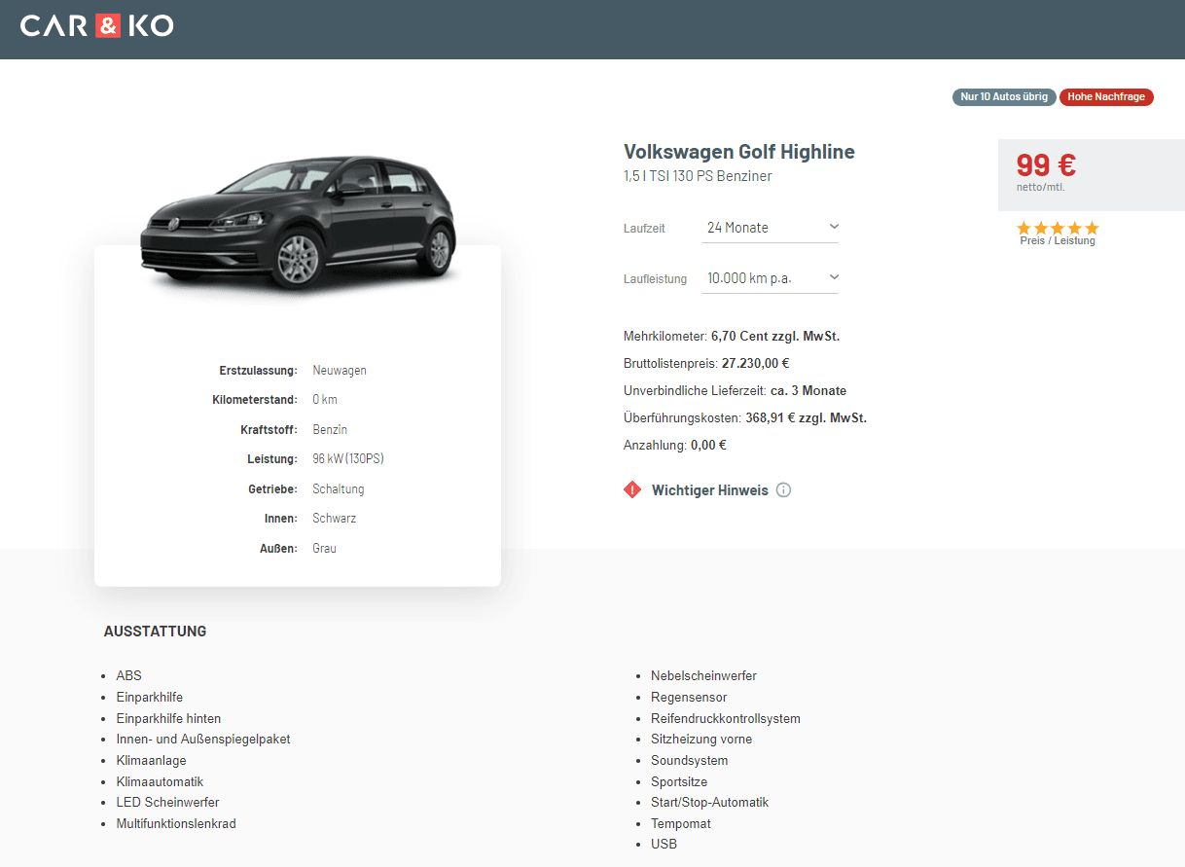1185x867 pixels.
Task: Click the Sportsitze item
Action: click(x=679, y=782)
